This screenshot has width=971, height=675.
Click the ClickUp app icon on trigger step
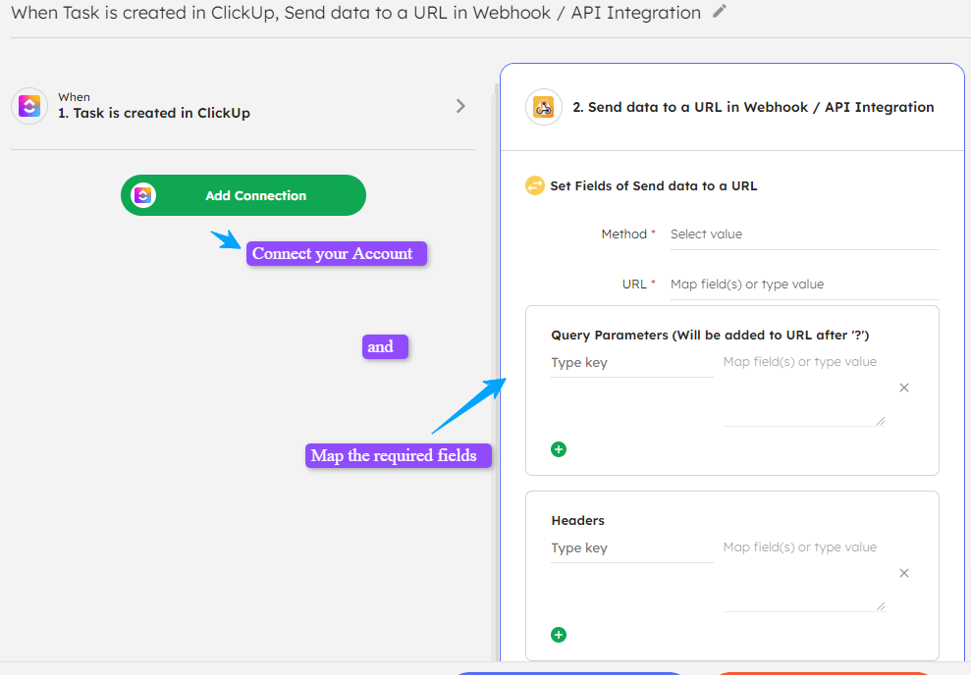[x=28, y=106]
